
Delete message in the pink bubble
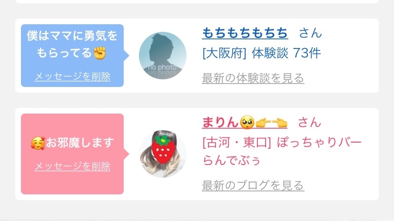[72, 166]
